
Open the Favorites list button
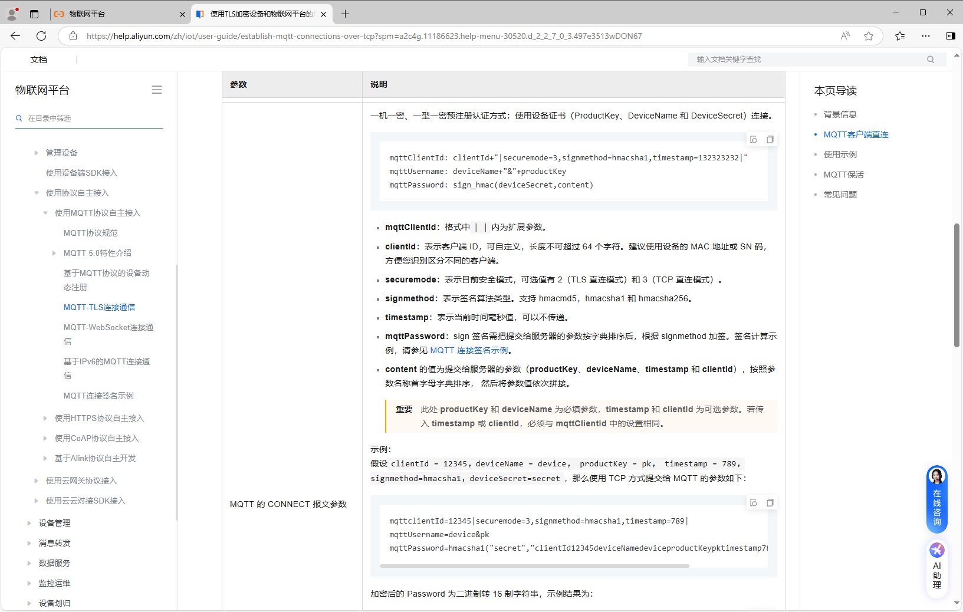pos(900,36)
